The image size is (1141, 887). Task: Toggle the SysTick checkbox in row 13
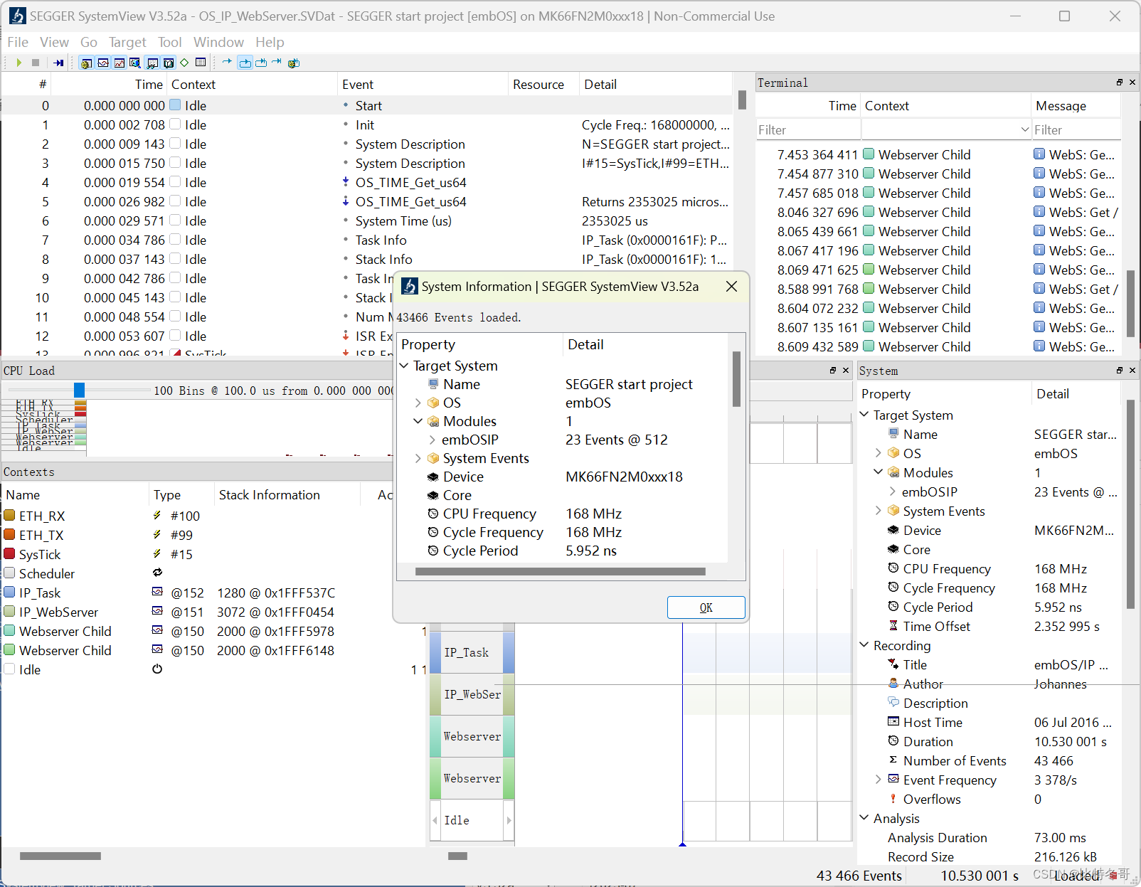click(175, 353)
